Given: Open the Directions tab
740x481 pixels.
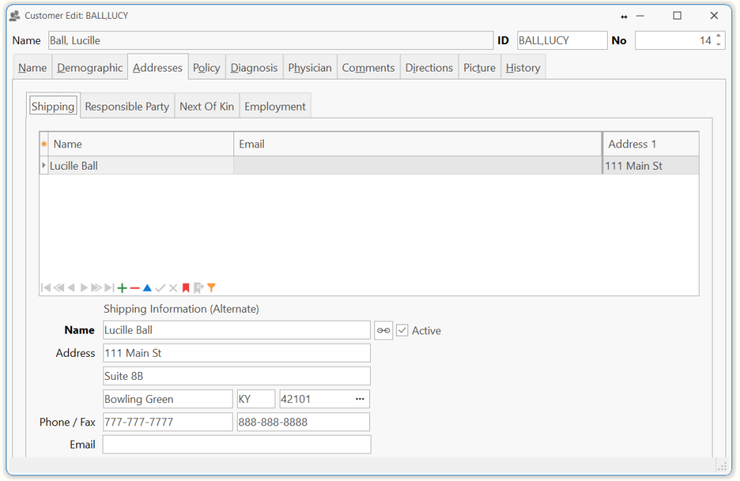Looking at the screenshot, I should [429, 68].
